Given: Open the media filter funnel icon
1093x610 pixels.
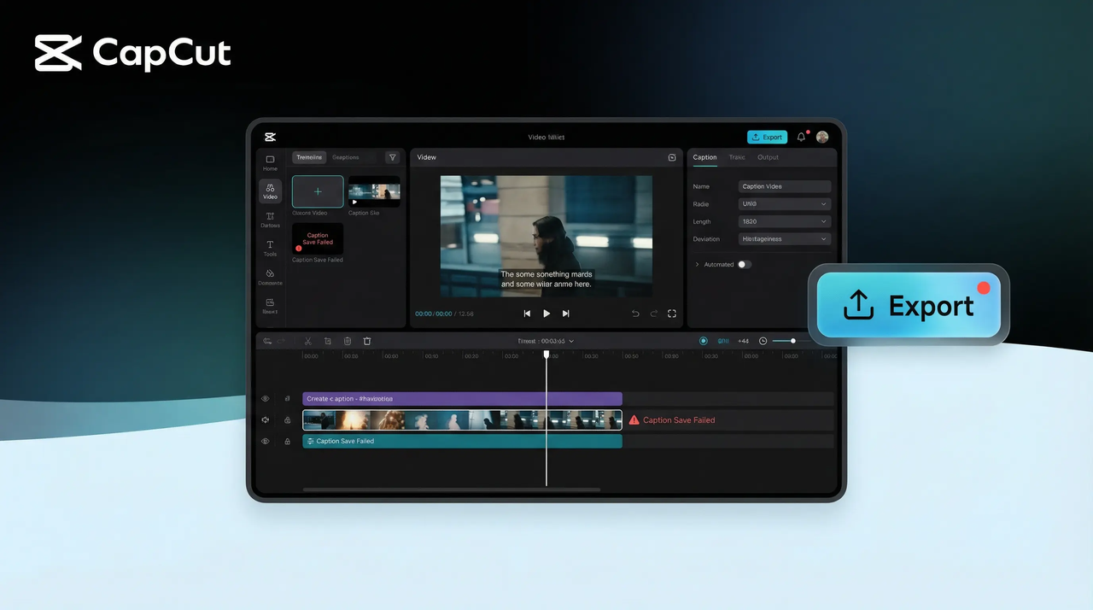Looking at the screenshot, I should pos(392,157).
